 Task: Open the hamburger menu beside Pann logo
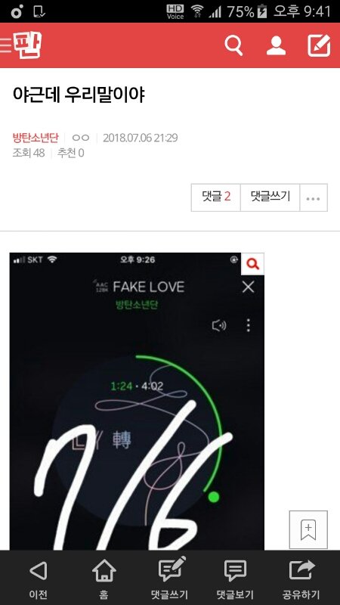click(5, 45)
